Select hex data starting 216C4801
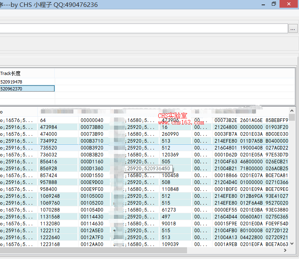Image resolution: width=299 pixels, height=259 pixels. click(251, 148)
